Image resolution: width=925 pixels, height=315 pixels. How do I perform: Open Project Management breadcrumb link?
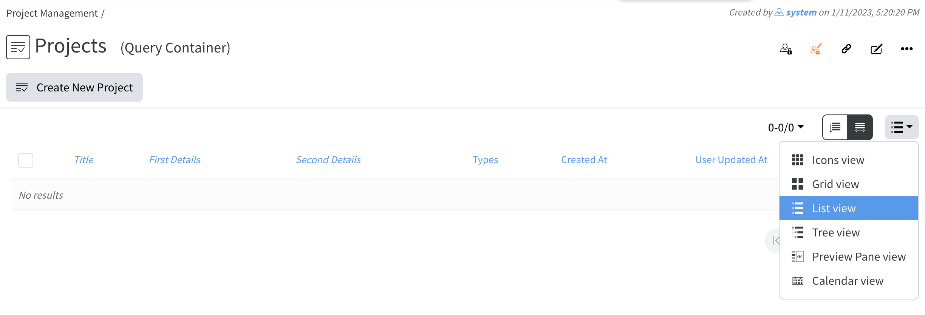(52, 13)
